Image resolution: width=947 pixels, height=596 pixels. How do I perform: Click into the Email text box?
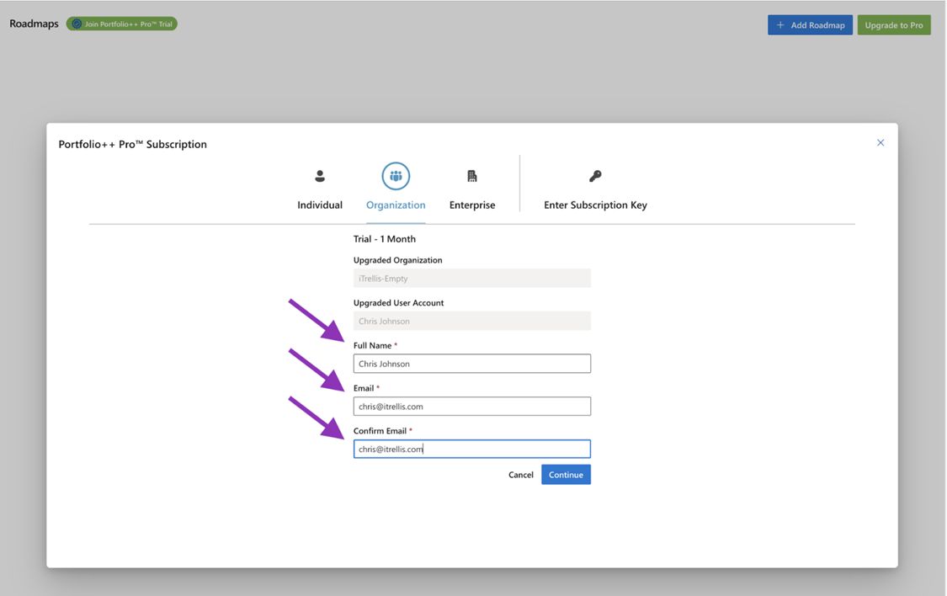coord(471,407)
